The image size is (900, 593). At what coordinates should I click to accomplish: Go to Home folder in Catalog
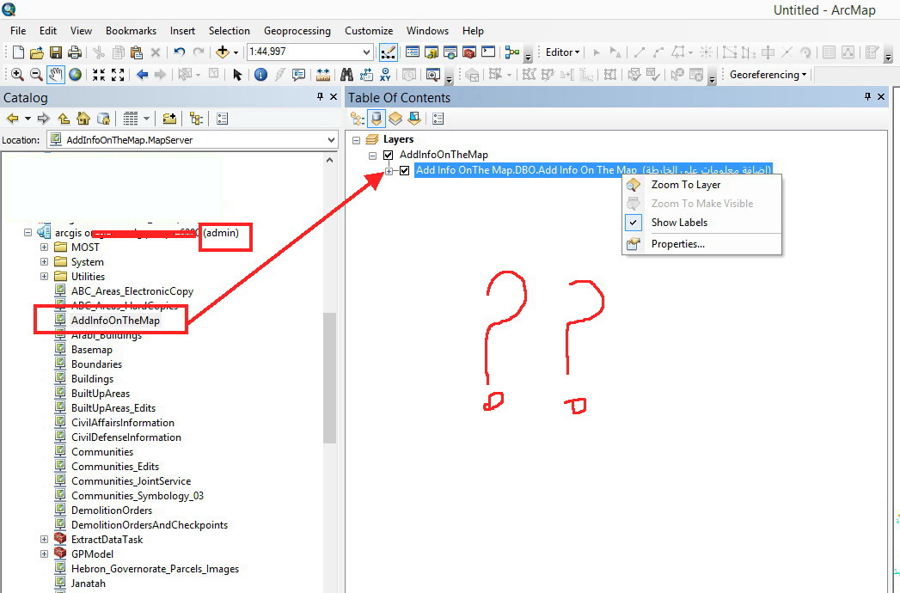click(83, 119)
